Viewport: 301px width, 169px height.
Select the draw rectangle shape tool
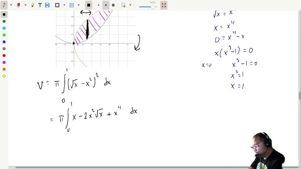57,5
